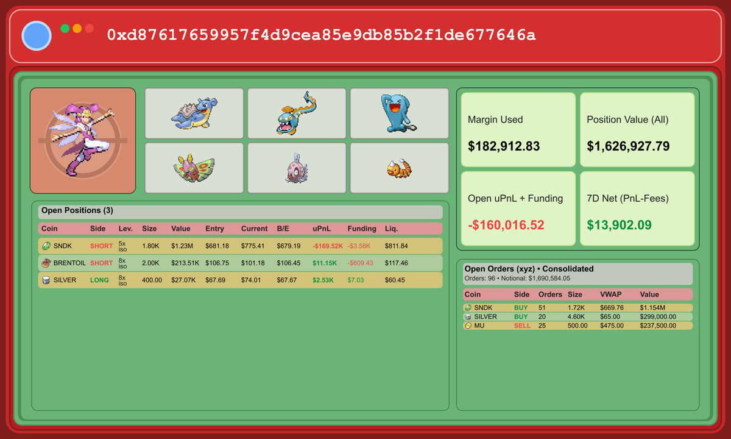Select the SNDK position name

pyautogui.click(x=63, y=246)
